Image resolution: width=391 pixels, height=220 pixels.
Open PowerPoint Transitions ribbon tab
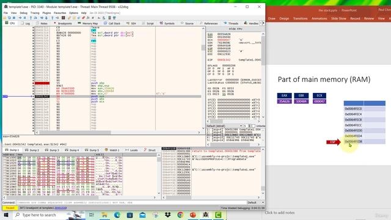[x=300, y=18]
